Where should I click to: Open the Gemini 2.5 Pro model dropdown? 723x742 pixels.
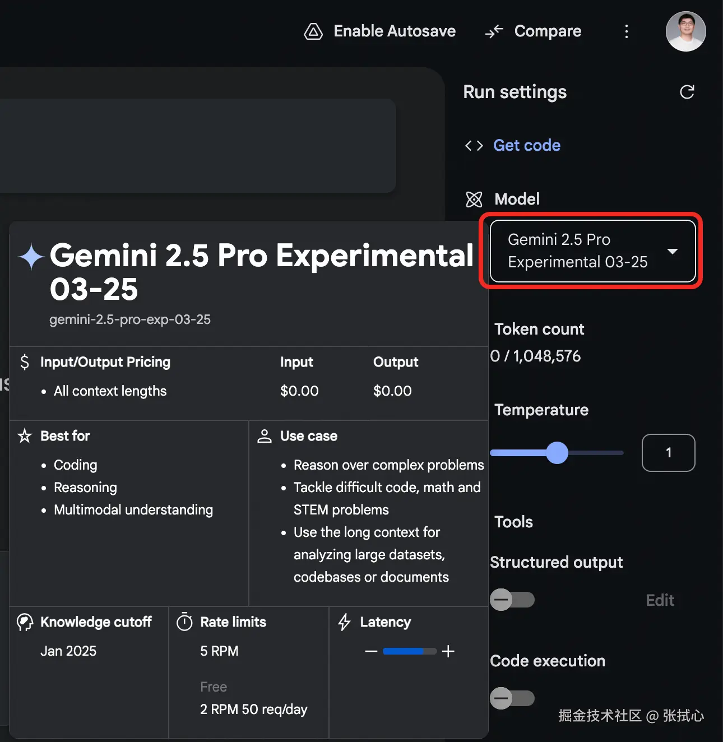593,251
